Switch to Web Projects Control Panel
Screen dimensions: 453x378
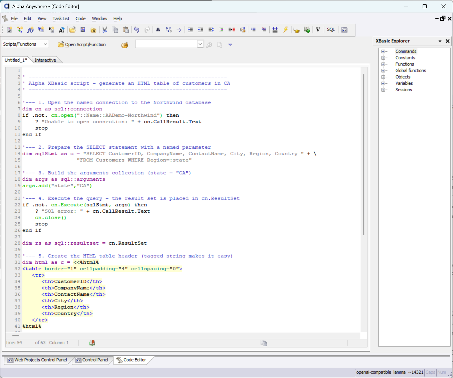pos(37,360)
